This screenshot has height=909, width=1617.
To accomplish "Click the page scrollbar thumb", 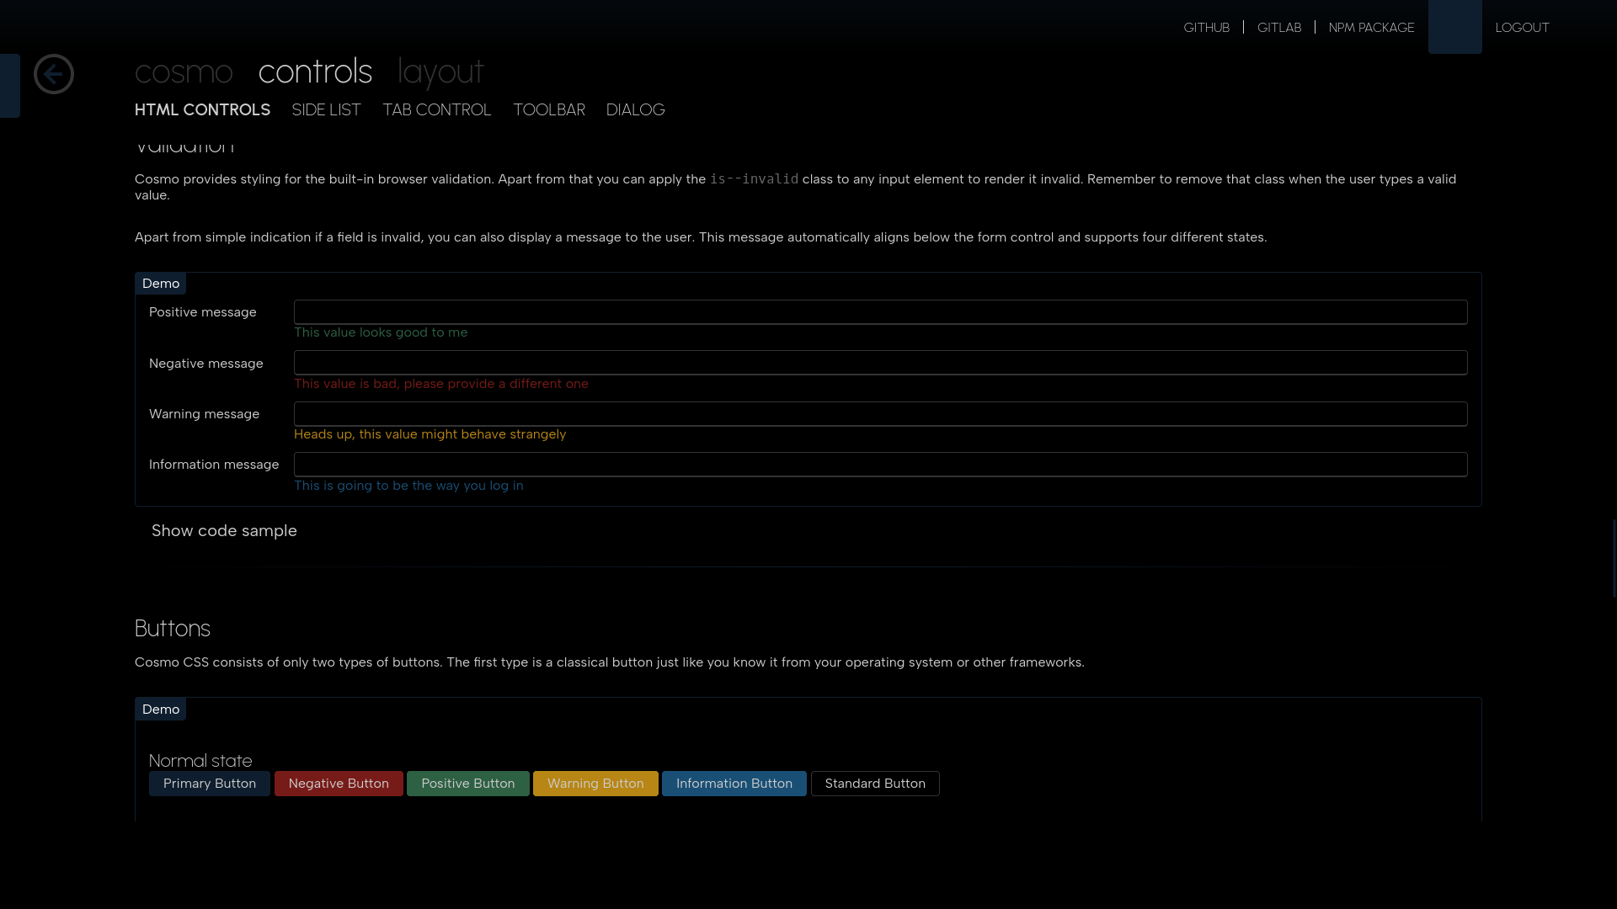I will tap(1614, 558).
